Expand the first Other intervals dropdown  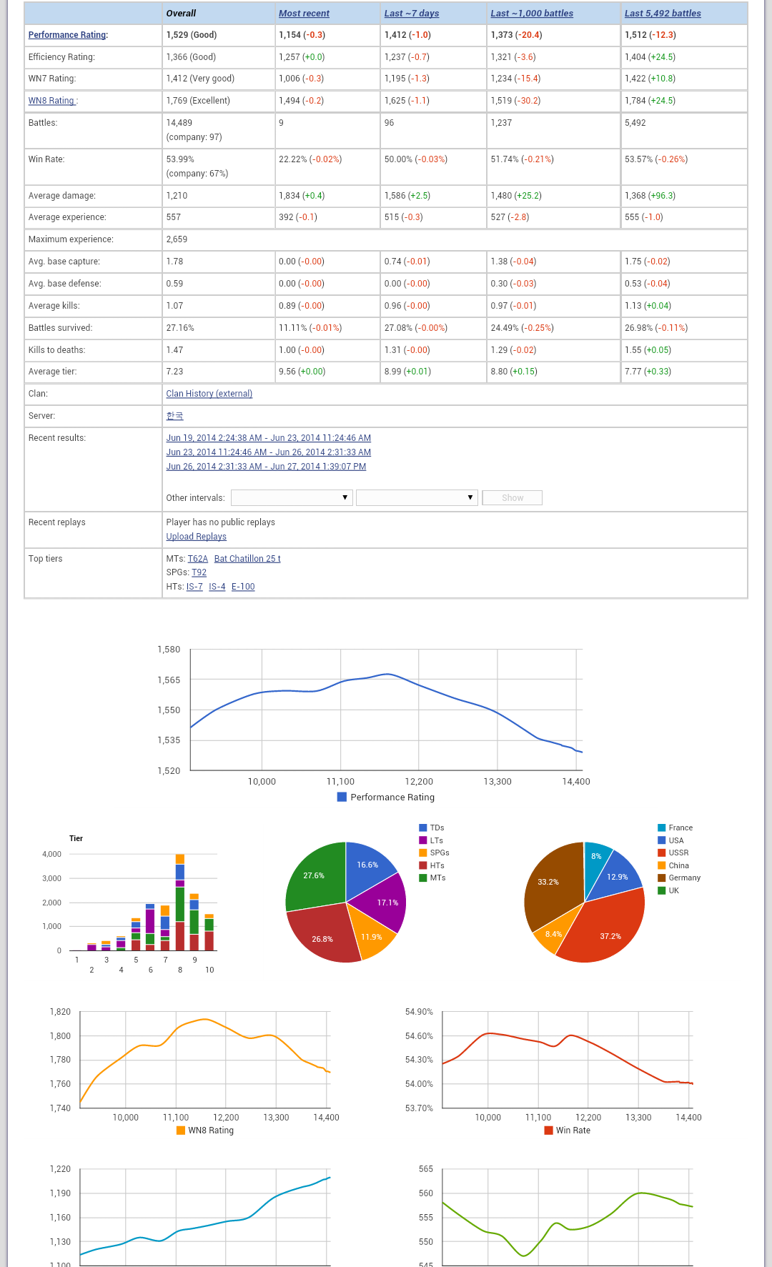point(292,497)
